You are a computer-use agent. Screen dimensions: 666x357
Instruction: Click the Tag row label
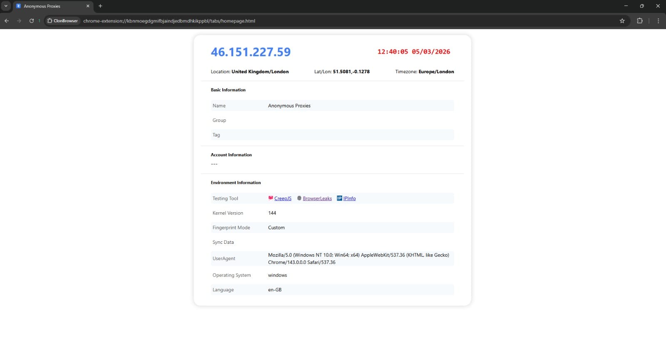click(216, 135)
